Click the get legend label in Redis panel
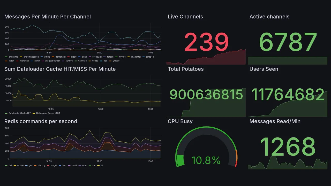331x186 pixels. coord(31,165)
